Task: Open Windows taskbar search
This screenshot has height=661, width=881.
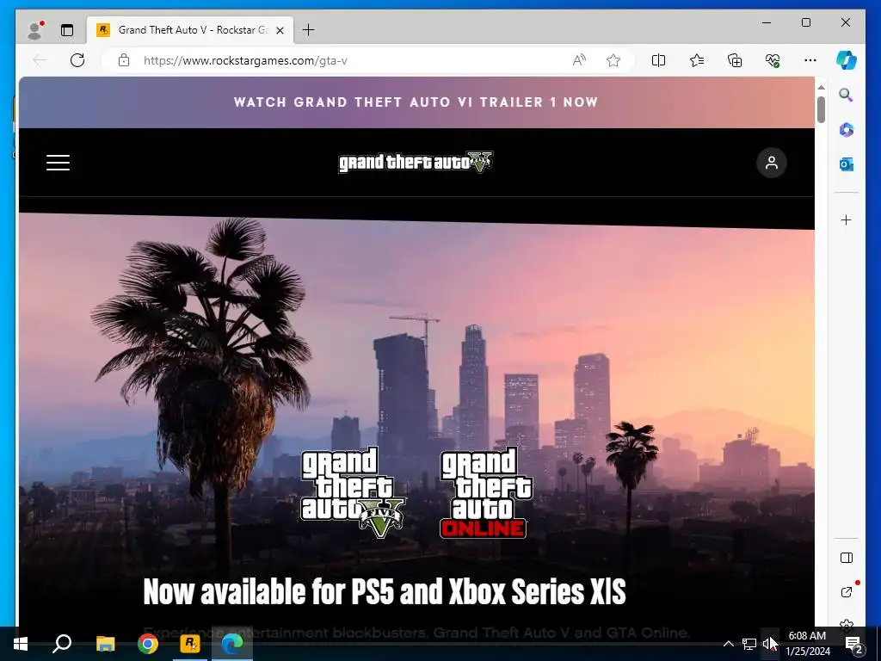Action: click(x=62, y=644)
